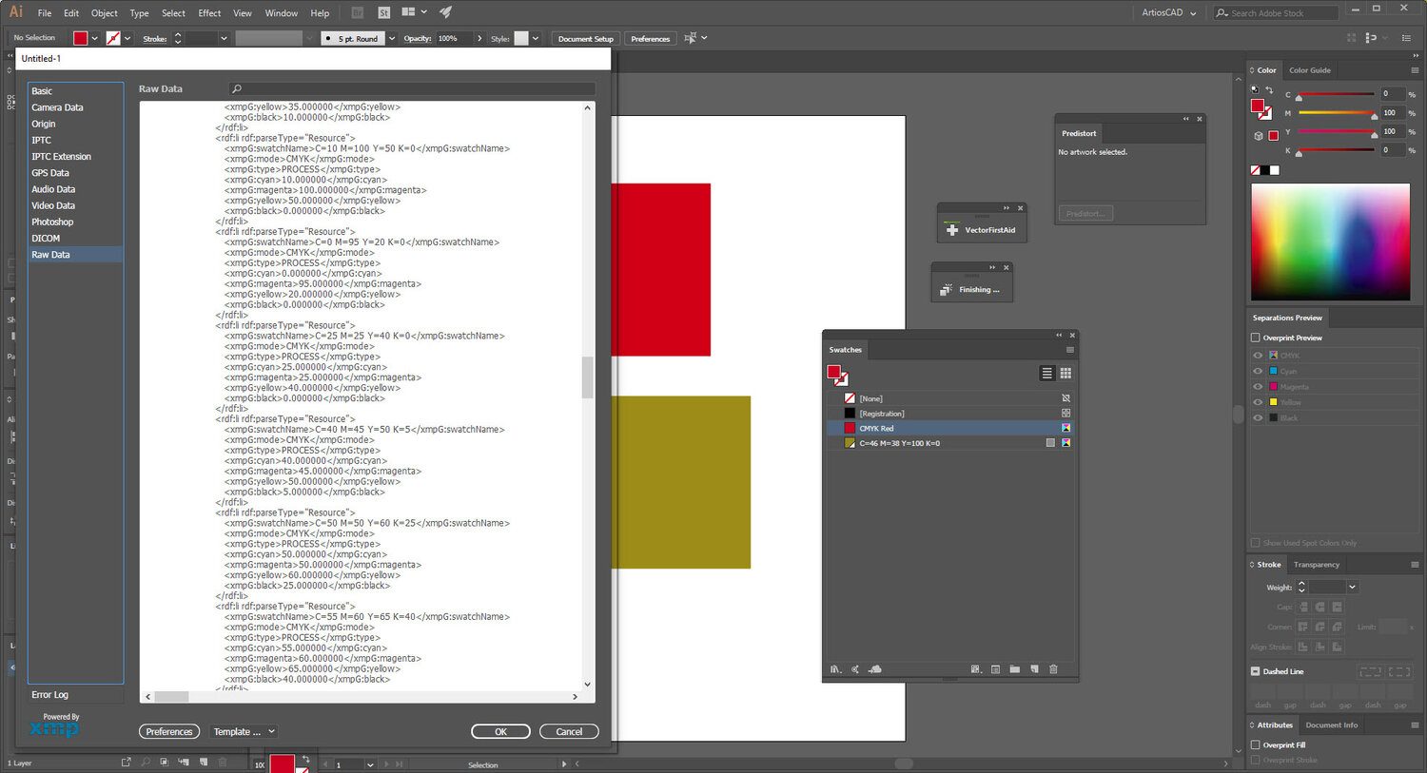Click the Align to selection icon in control bar
The height and width of the screenshot is (773, 1427).
[691, 38]
